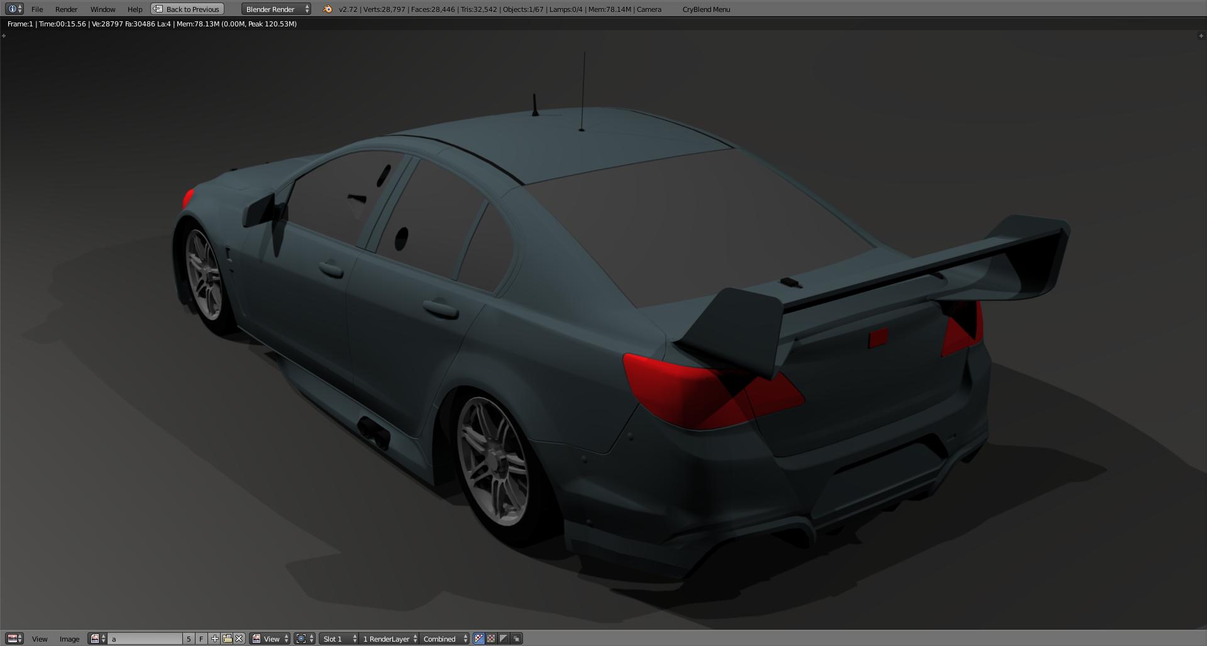The height and width of the screenshot is (646, 1207).
Task: Open the CryBlend Menu
Action: (706, 9)
